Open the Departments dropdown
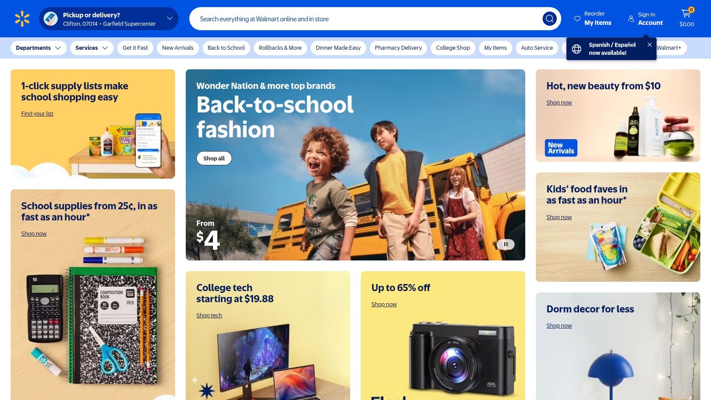Viewport: 711px width, 400px height. tap(38, 48)
